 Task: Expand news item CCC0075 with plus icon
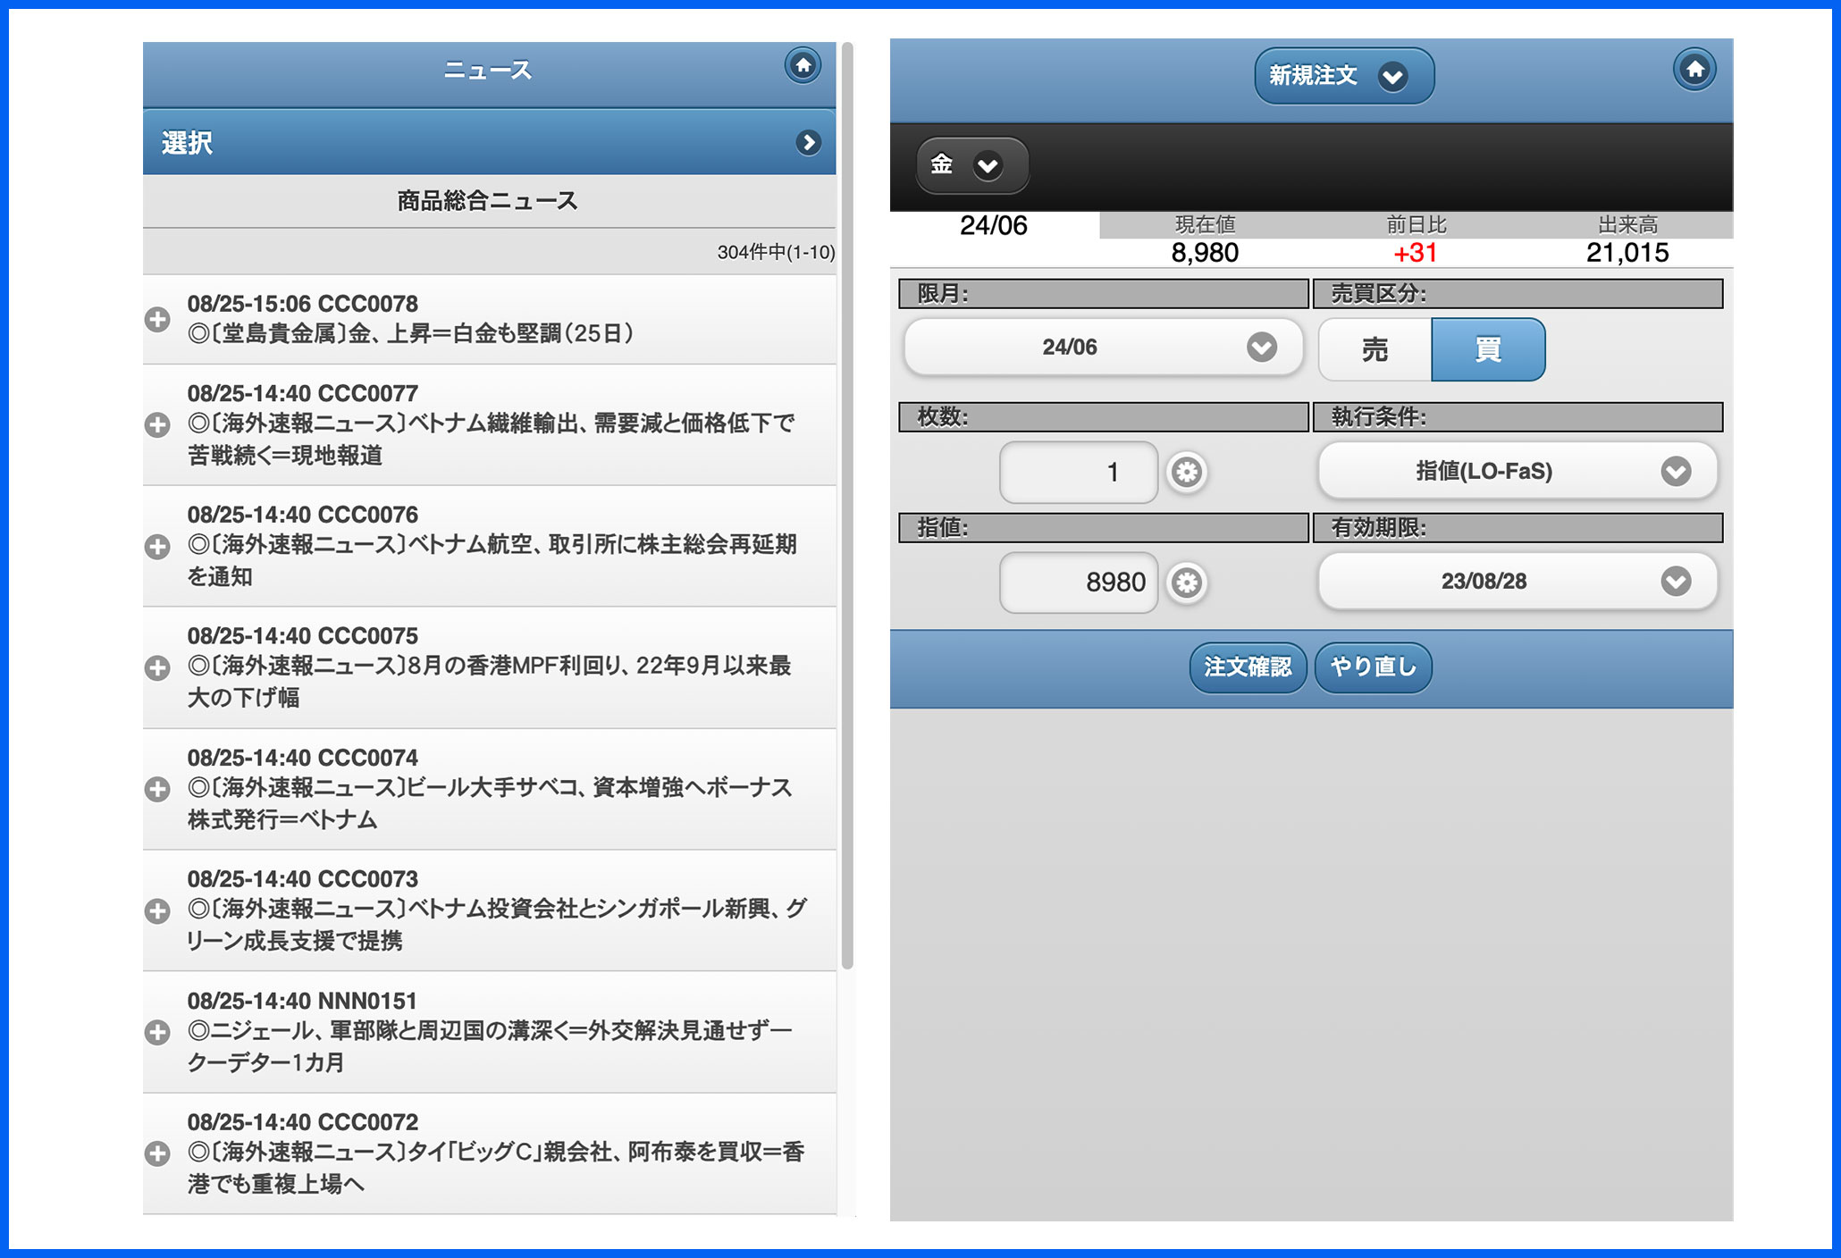coord(157,667)
